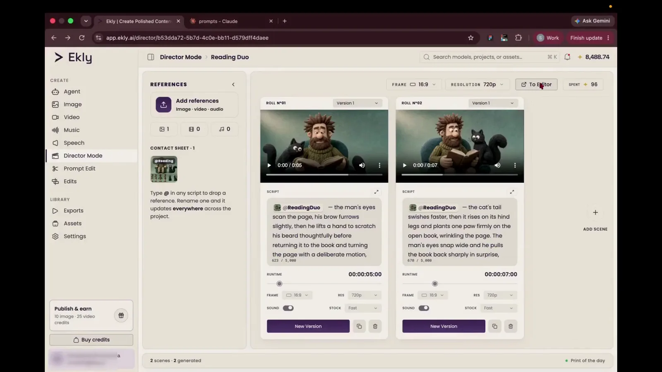
Task: Adjust the Roll N°01 runtime slider
Action: (280, 284)
